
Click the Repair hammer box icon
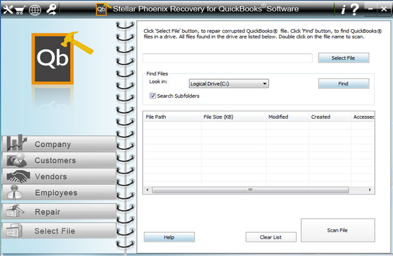tap(15, 211)
